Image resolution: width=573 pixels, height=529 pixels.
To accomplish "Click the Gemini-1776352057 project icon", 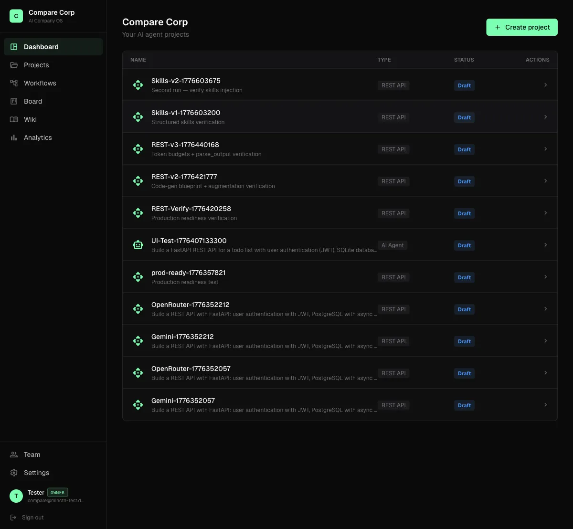I will click(x=138, y=405).
